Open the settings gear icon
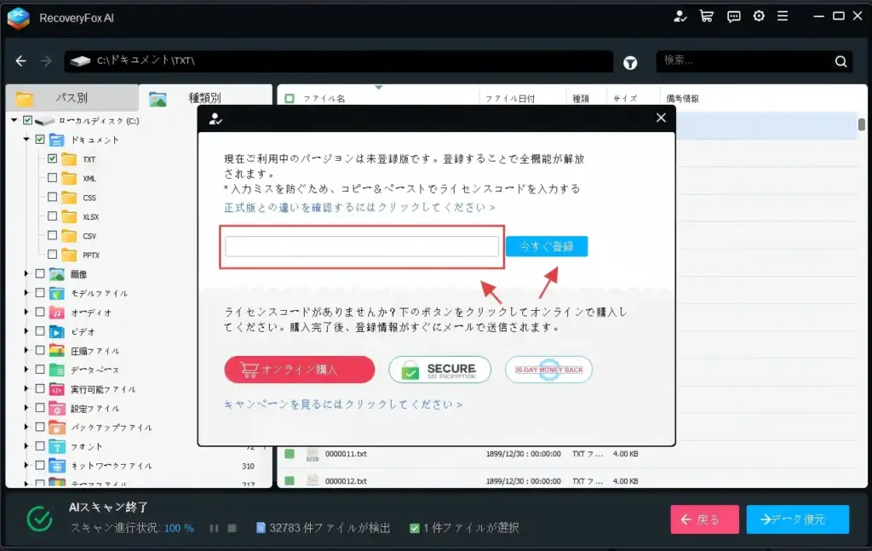872x551 pixels. click(759, 15)
